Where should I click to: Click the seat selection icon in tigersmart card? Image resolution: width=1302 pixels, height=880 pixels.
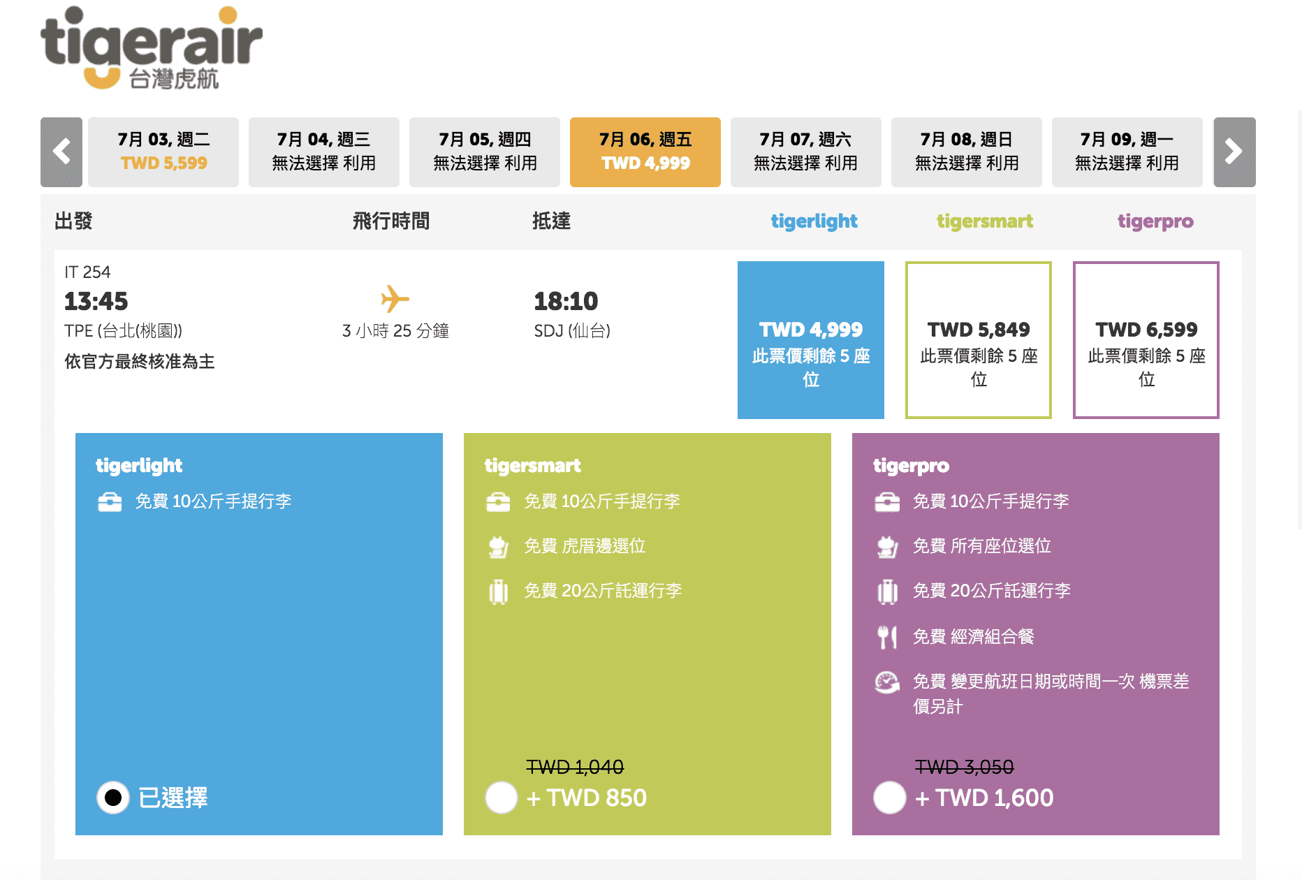(x=498, y=547)
